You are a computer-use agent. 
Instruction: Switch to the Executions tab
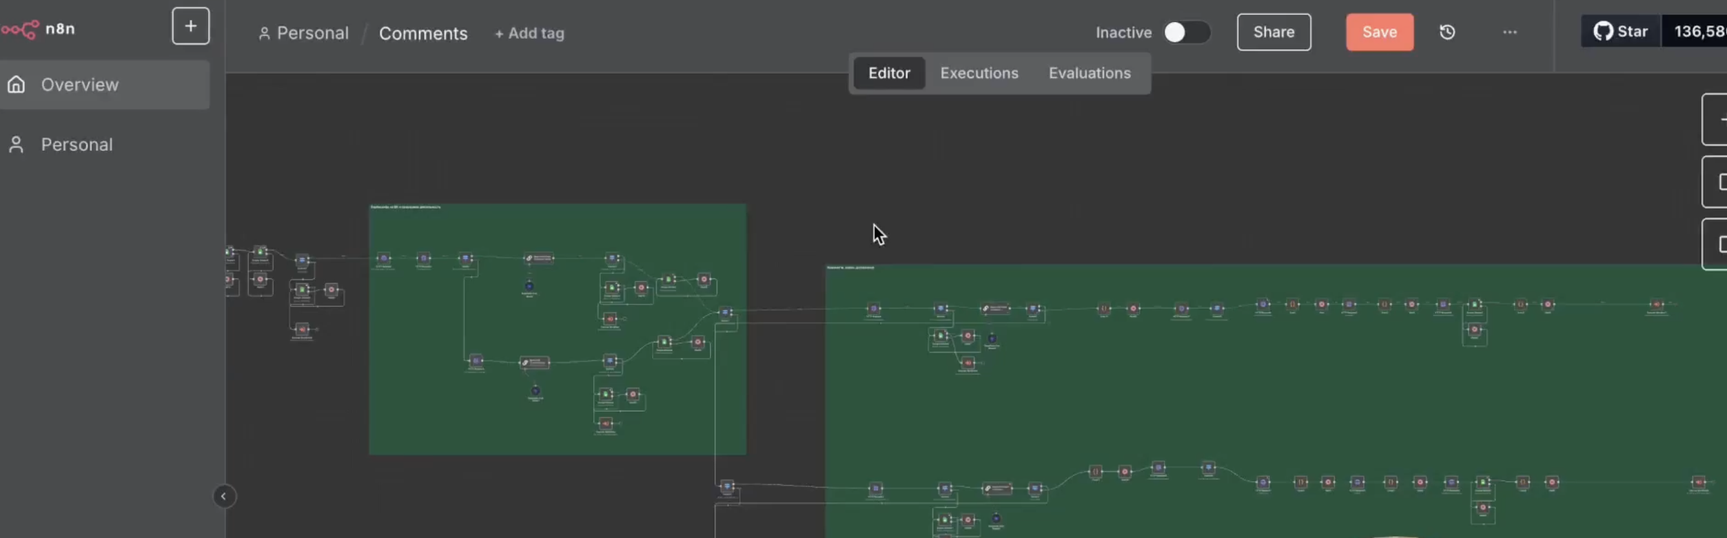pyautogui.click(x=979, y=73)
